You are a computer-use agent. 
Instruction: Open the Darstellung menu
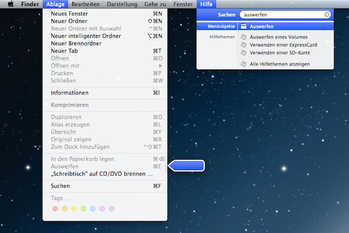tap(122, 4)
